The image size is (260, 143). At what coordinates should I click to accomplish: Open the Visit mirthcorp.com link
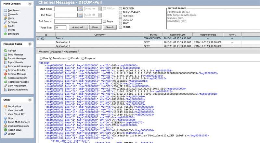(18, 126)
